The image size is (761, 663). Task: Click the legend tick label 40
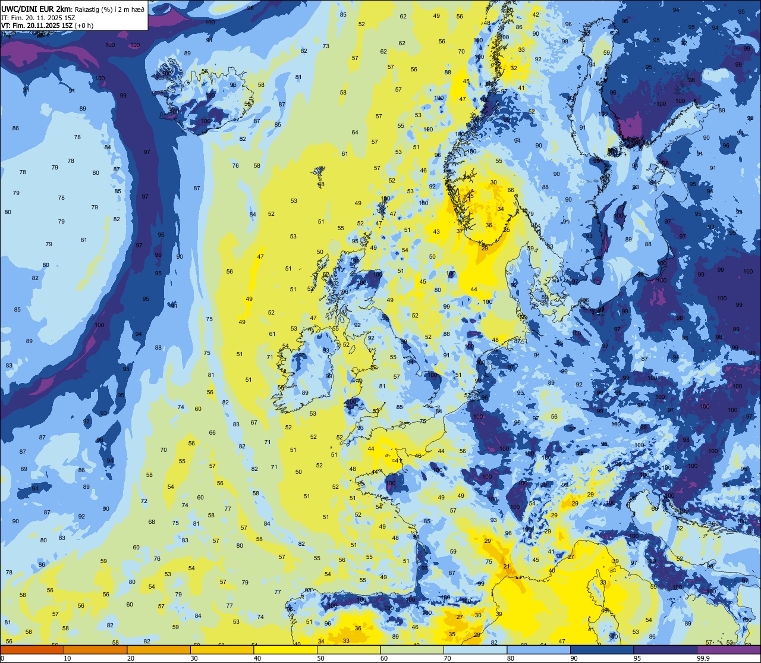257,658
